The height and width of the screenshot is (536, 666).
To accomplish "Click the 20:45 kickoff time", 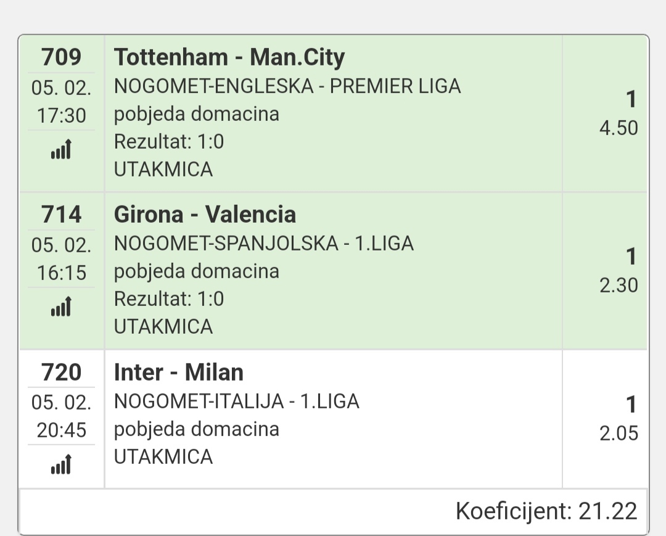I will [61, 430].
